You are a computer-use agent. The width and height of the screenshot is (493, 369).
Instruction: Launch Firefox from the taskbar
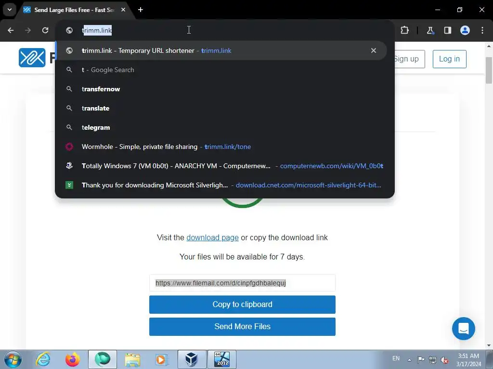click(x=72, y=359)
